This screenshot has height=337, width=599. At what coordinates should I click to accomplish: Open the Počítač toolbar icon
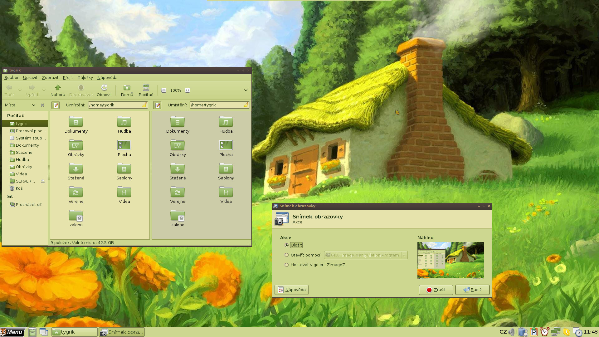[x=146, y=90]
